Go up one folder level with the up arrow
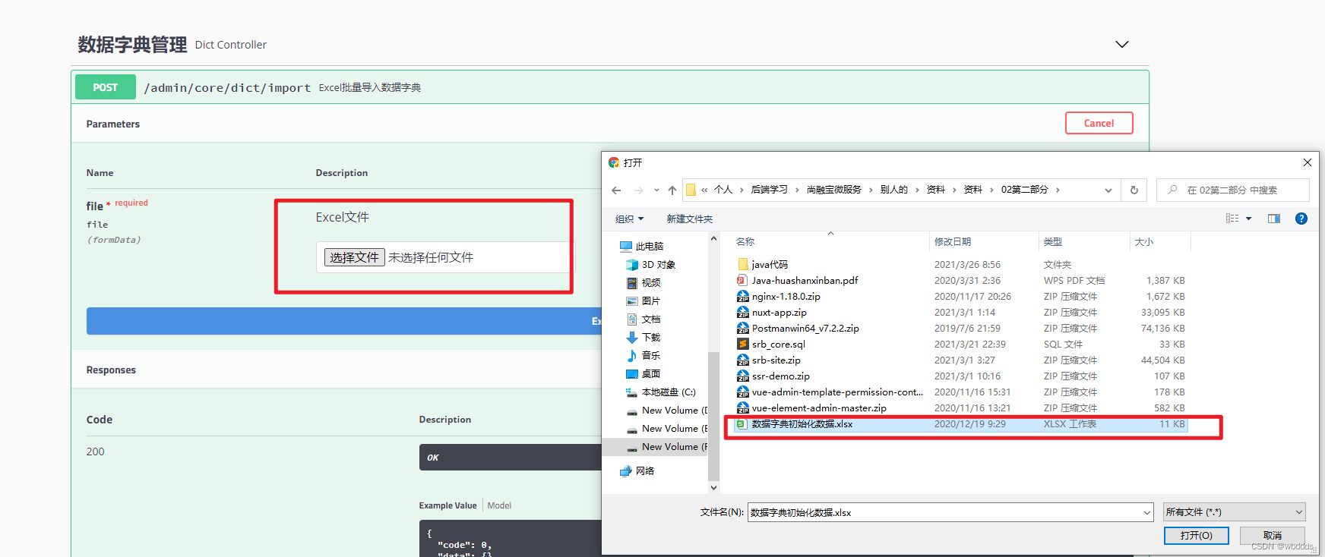Viewport: 1325px width, 557px height. tap(672, 190)
